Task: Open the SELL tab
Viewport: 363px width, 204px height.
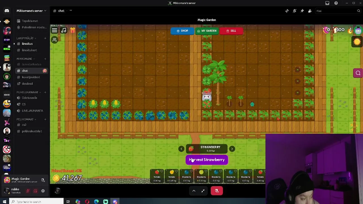Action: (x=231, y=31)
